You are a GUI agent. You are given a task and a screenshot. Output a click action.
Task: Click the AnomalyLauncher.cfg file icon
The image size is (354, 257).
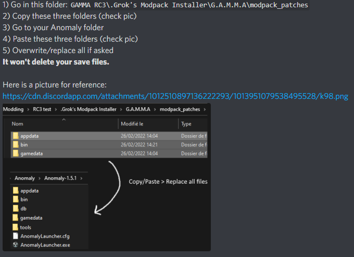pos(16,236)
